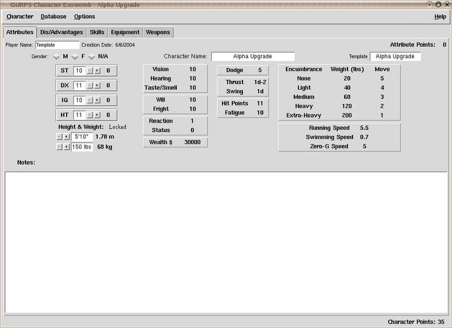Decrease the DX attribute with minus button
Screen dimensions: 452x328
(x=90, y=85)
